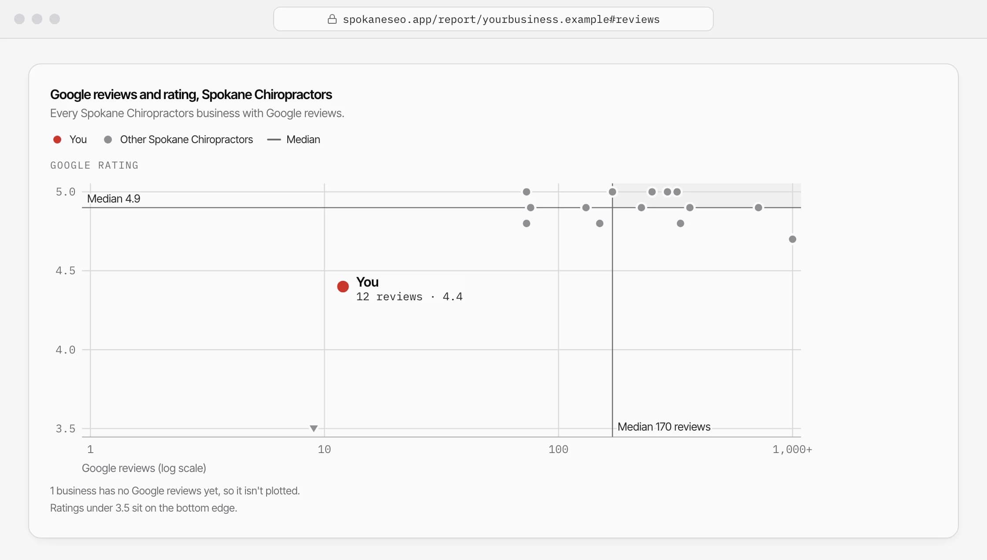Screen dimensions: 987x560
Task: Click the Median legend line marker
Action: pyautogui.click(x=274, y=140)
